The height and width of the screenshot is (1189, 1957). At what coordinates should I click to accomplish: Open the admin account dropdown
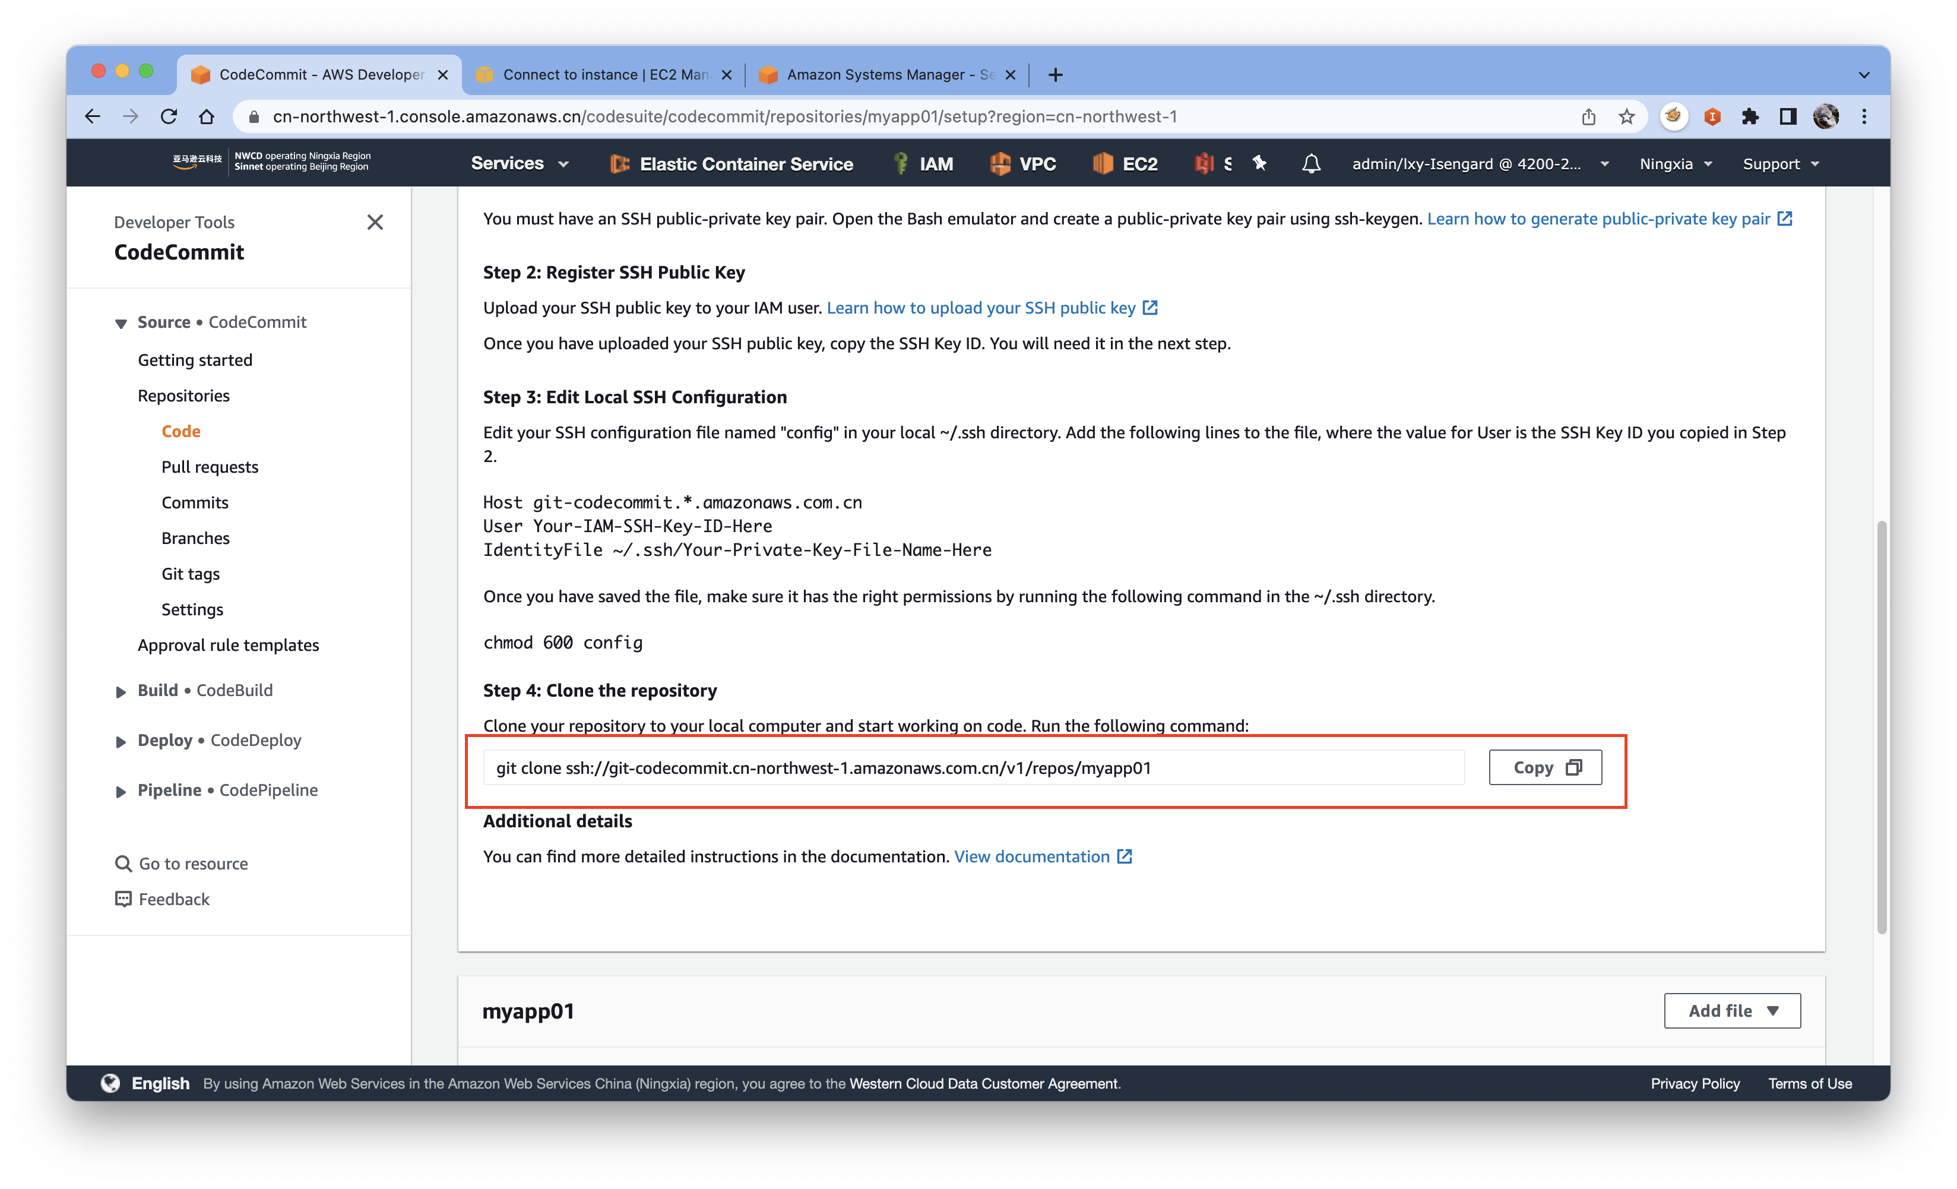[x=1480, y=163]
